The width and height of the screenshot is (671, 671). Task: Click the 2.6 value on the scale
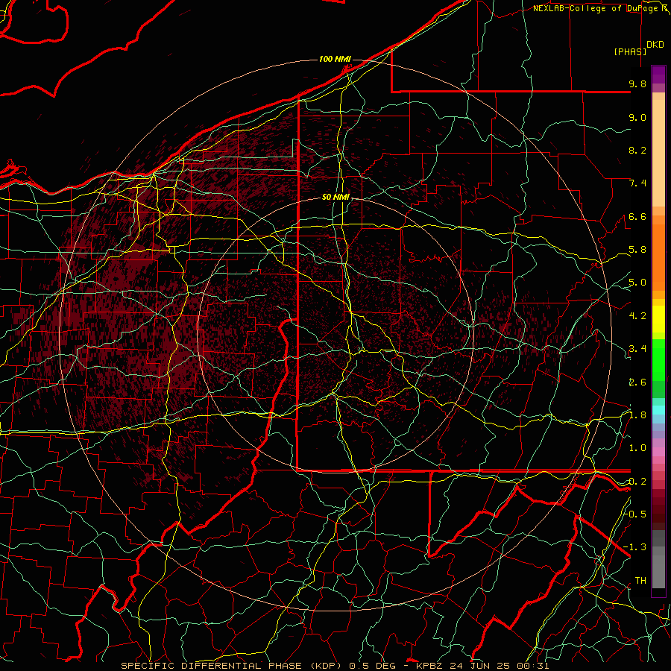pyautogui.click(x=637, y=382)
